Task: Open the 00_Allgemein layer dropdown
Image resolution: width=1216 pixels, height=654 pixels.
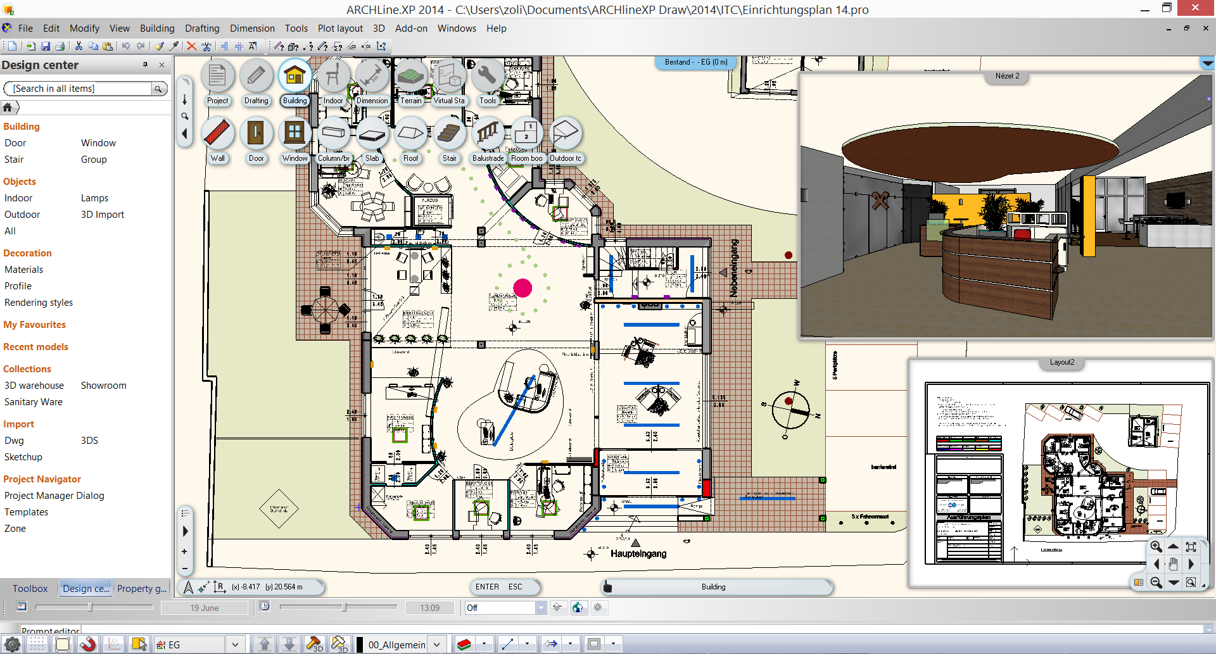Action: tap(436, 645)
